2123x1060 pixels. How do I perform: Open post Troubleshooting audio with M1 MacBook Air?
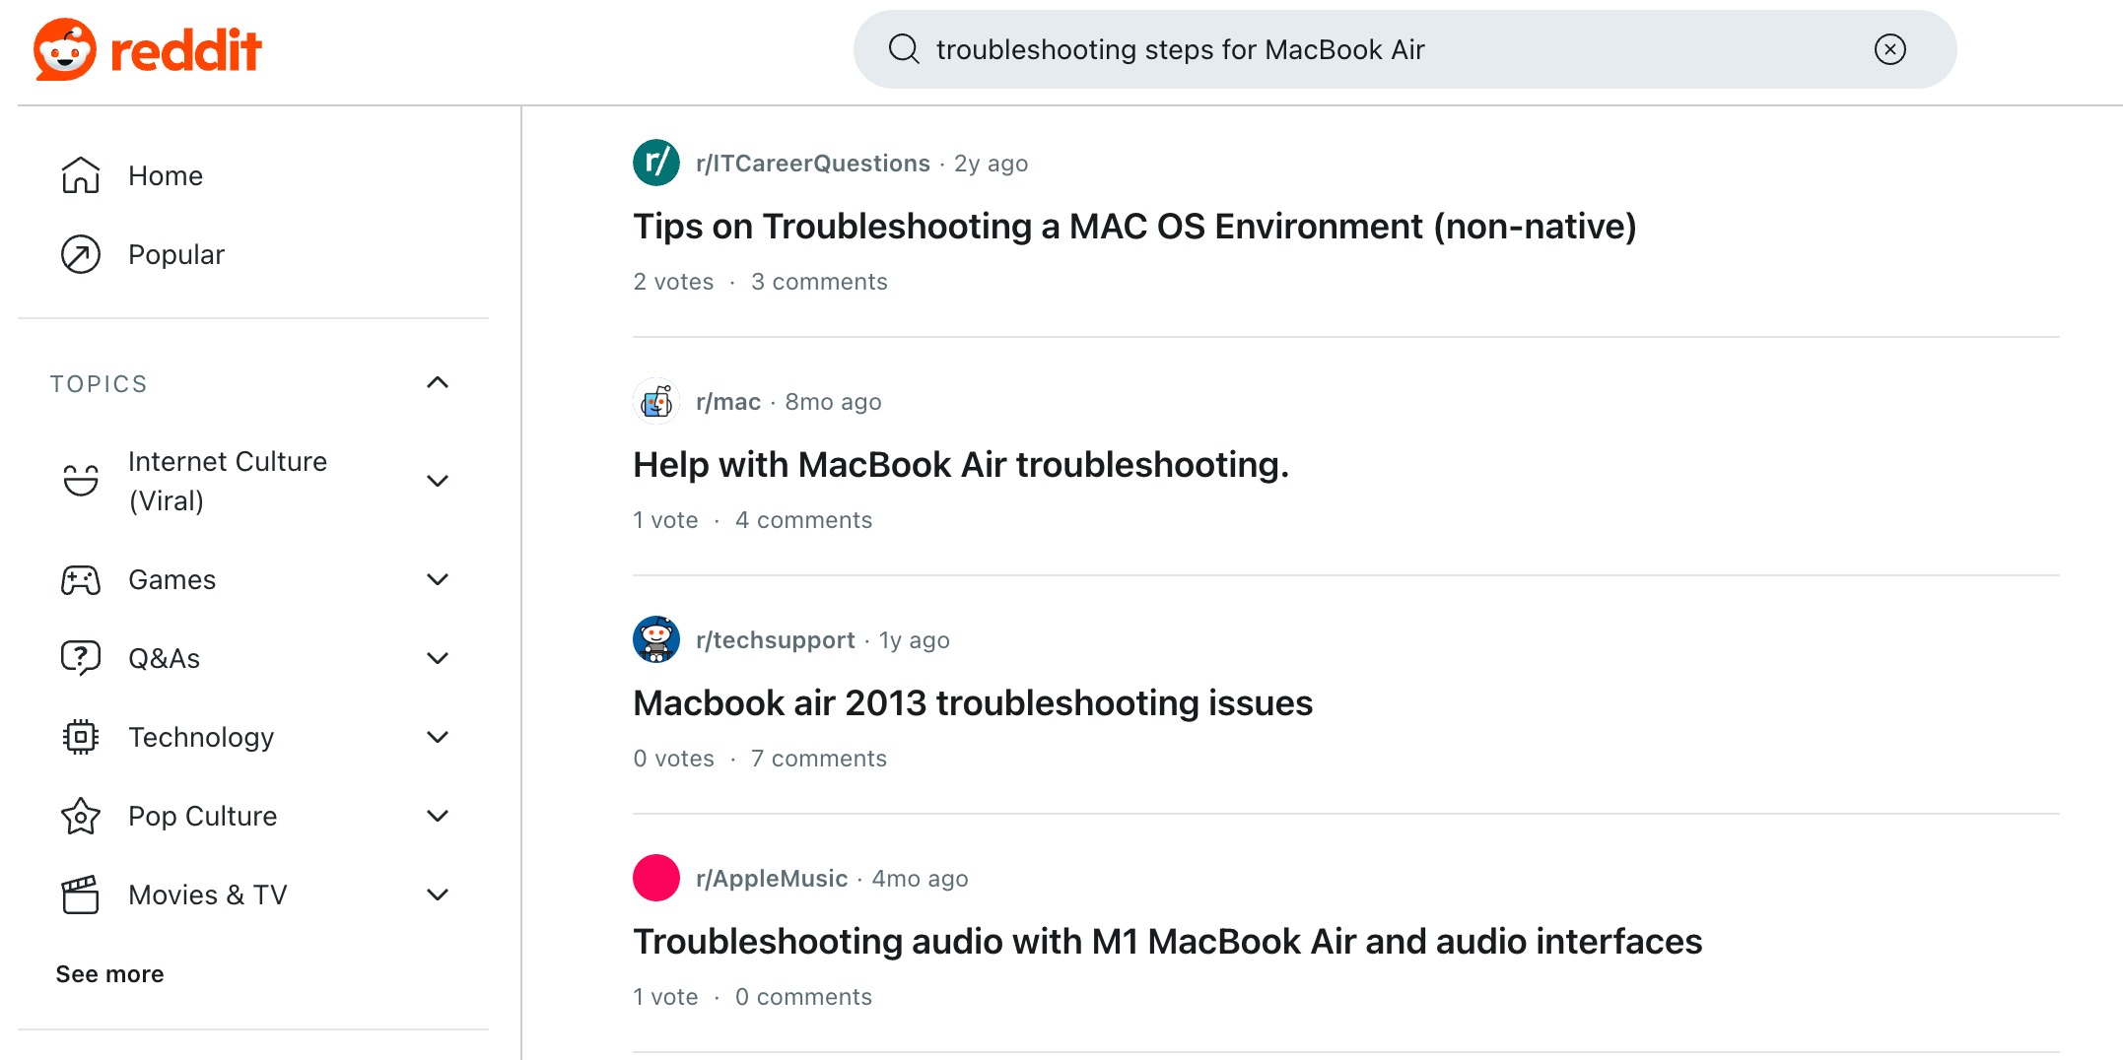1167,942
